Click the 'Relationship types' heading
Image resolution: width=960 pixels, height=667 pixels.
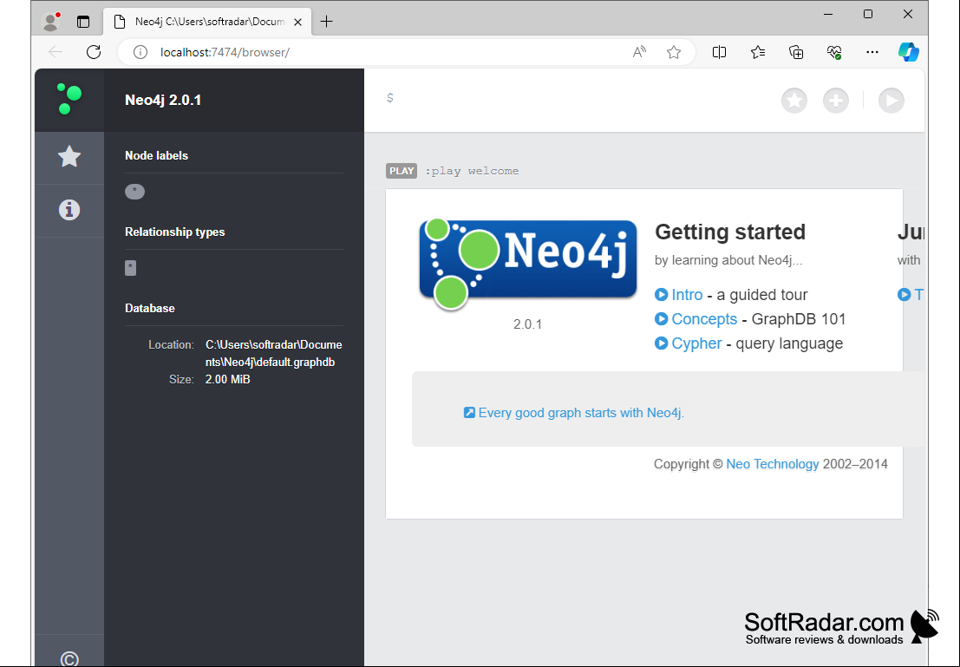click(174, 232)
